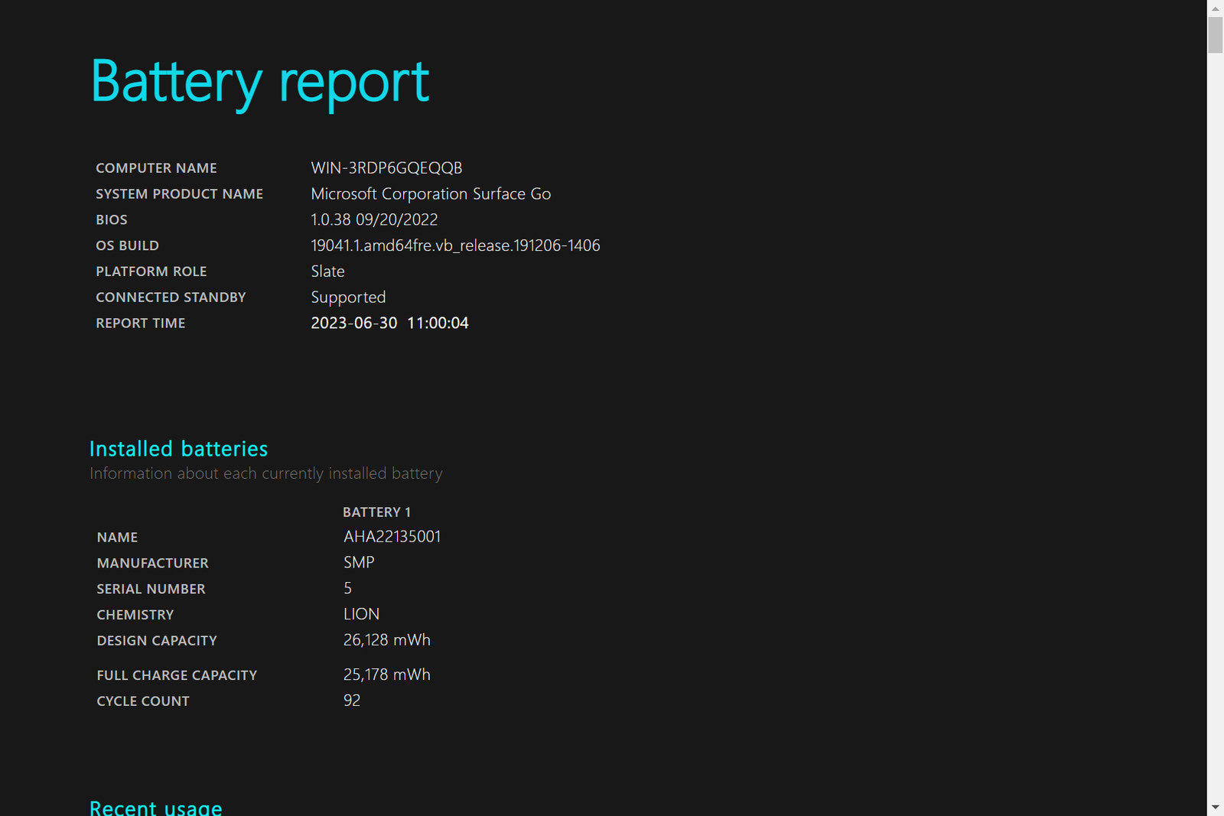Click the scrollbar down arrow
The image size is (1224, 816).
tap(1215, 808)
